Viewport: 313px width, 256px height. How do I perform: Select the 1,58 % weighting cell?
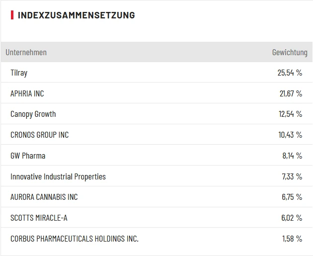pos(292,239)
